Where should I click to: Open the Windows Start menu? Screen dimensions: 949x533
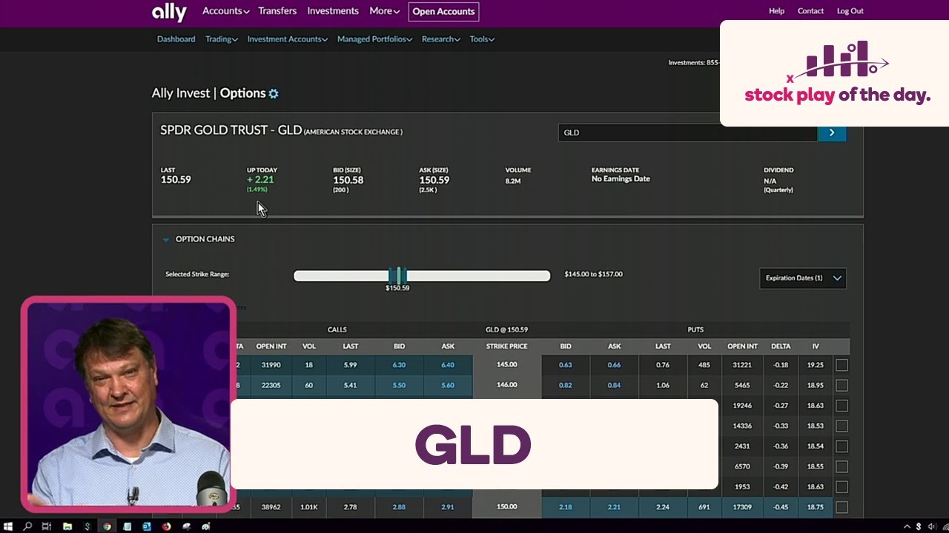point(8,526)
